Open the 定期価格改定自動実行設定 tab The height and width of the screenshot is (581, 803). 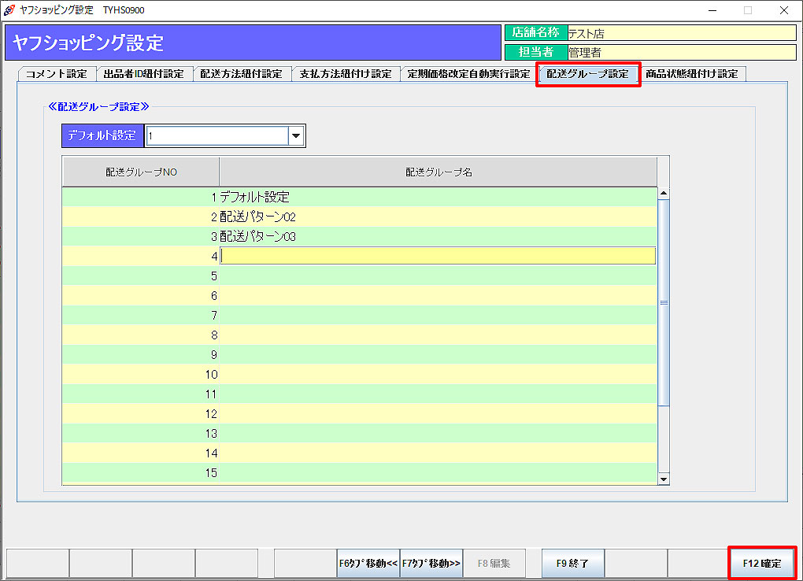click(468, 74)
